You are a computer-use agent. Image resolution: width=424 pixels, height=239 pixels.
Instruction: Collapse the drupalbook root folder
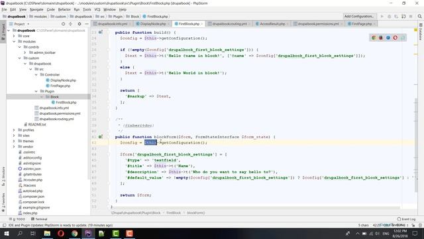click(x=9, y=31)
